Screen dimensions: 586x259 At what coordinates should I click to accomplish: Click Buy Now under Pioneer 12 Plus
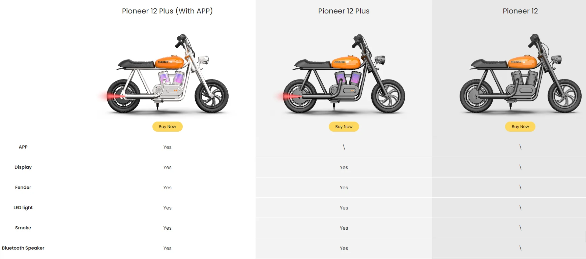(x=344, y=127)
